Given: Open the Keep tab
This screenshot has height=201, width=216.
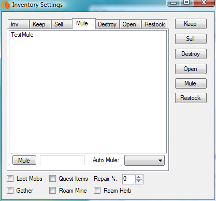Looking at the screenshot, I should [40, 24].
